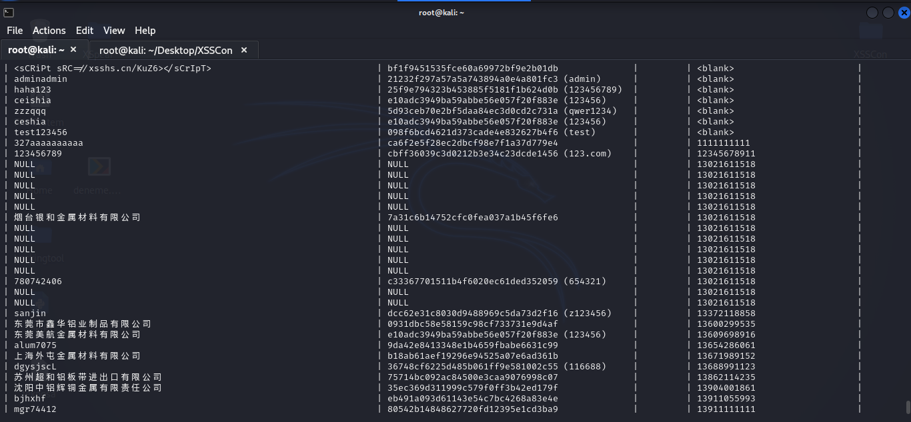Close the terminal window with blue X
The image size is (911, 422).
pos(904,13)
